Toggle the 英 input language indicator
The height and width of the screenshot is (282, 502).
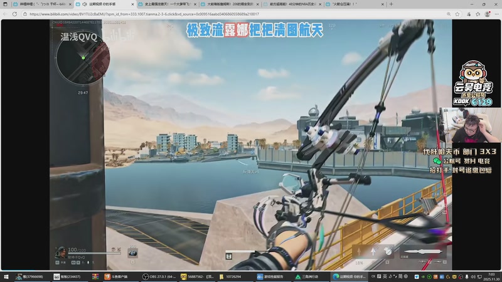point(385,276)
